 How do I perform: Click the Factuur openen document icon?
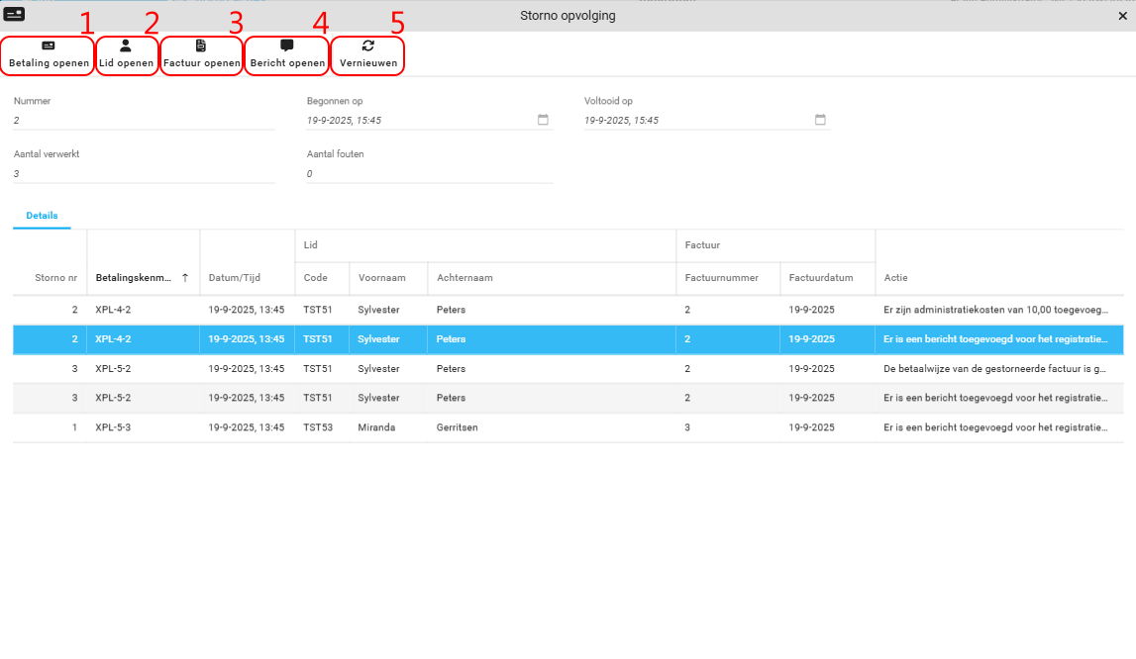pyautogui.click(x=201, y=46)
